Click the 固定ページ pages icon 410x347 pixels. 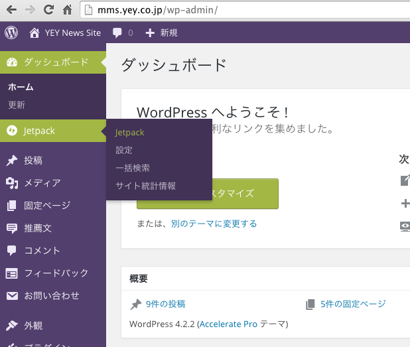11,206
